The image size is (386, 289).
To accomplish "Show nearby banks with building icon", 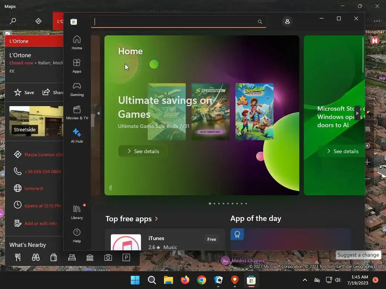I will pos(90,257).
